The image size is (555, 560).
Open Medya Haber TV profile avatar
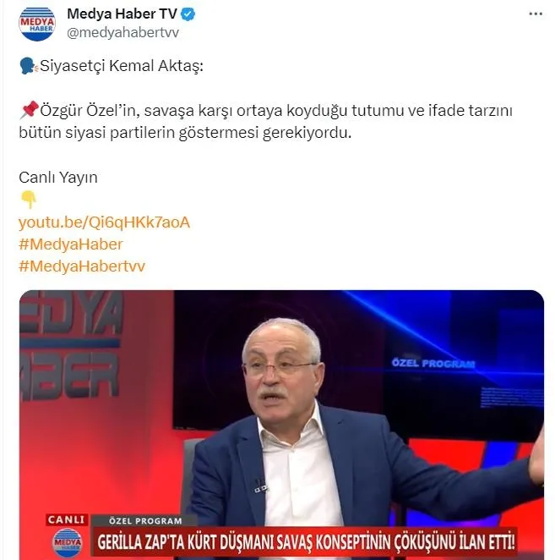(37, 24)
